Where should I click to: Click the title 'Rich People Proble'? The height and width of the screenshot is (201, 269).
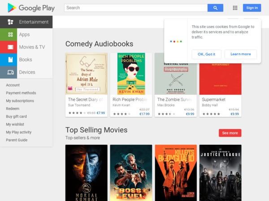(130, 100)
